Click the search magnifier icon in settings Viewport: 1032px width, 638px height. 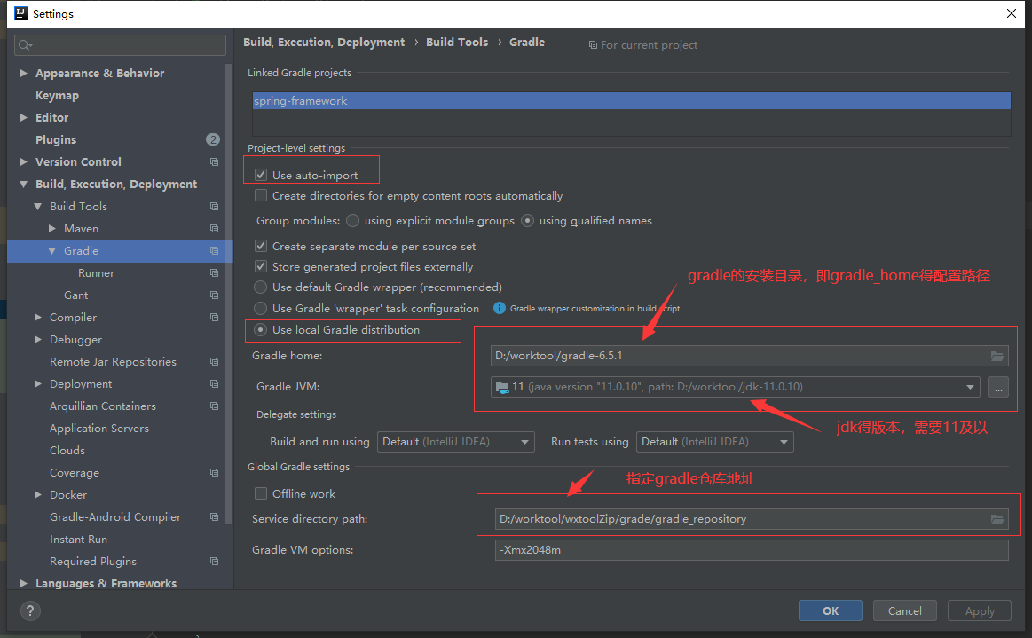(x=25, y=45)
